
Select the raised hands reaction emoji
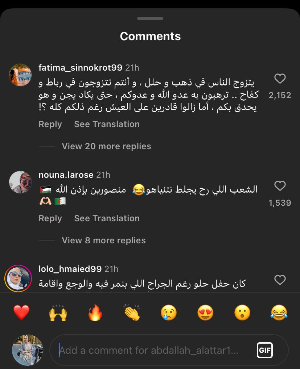[x=58, y=313]
